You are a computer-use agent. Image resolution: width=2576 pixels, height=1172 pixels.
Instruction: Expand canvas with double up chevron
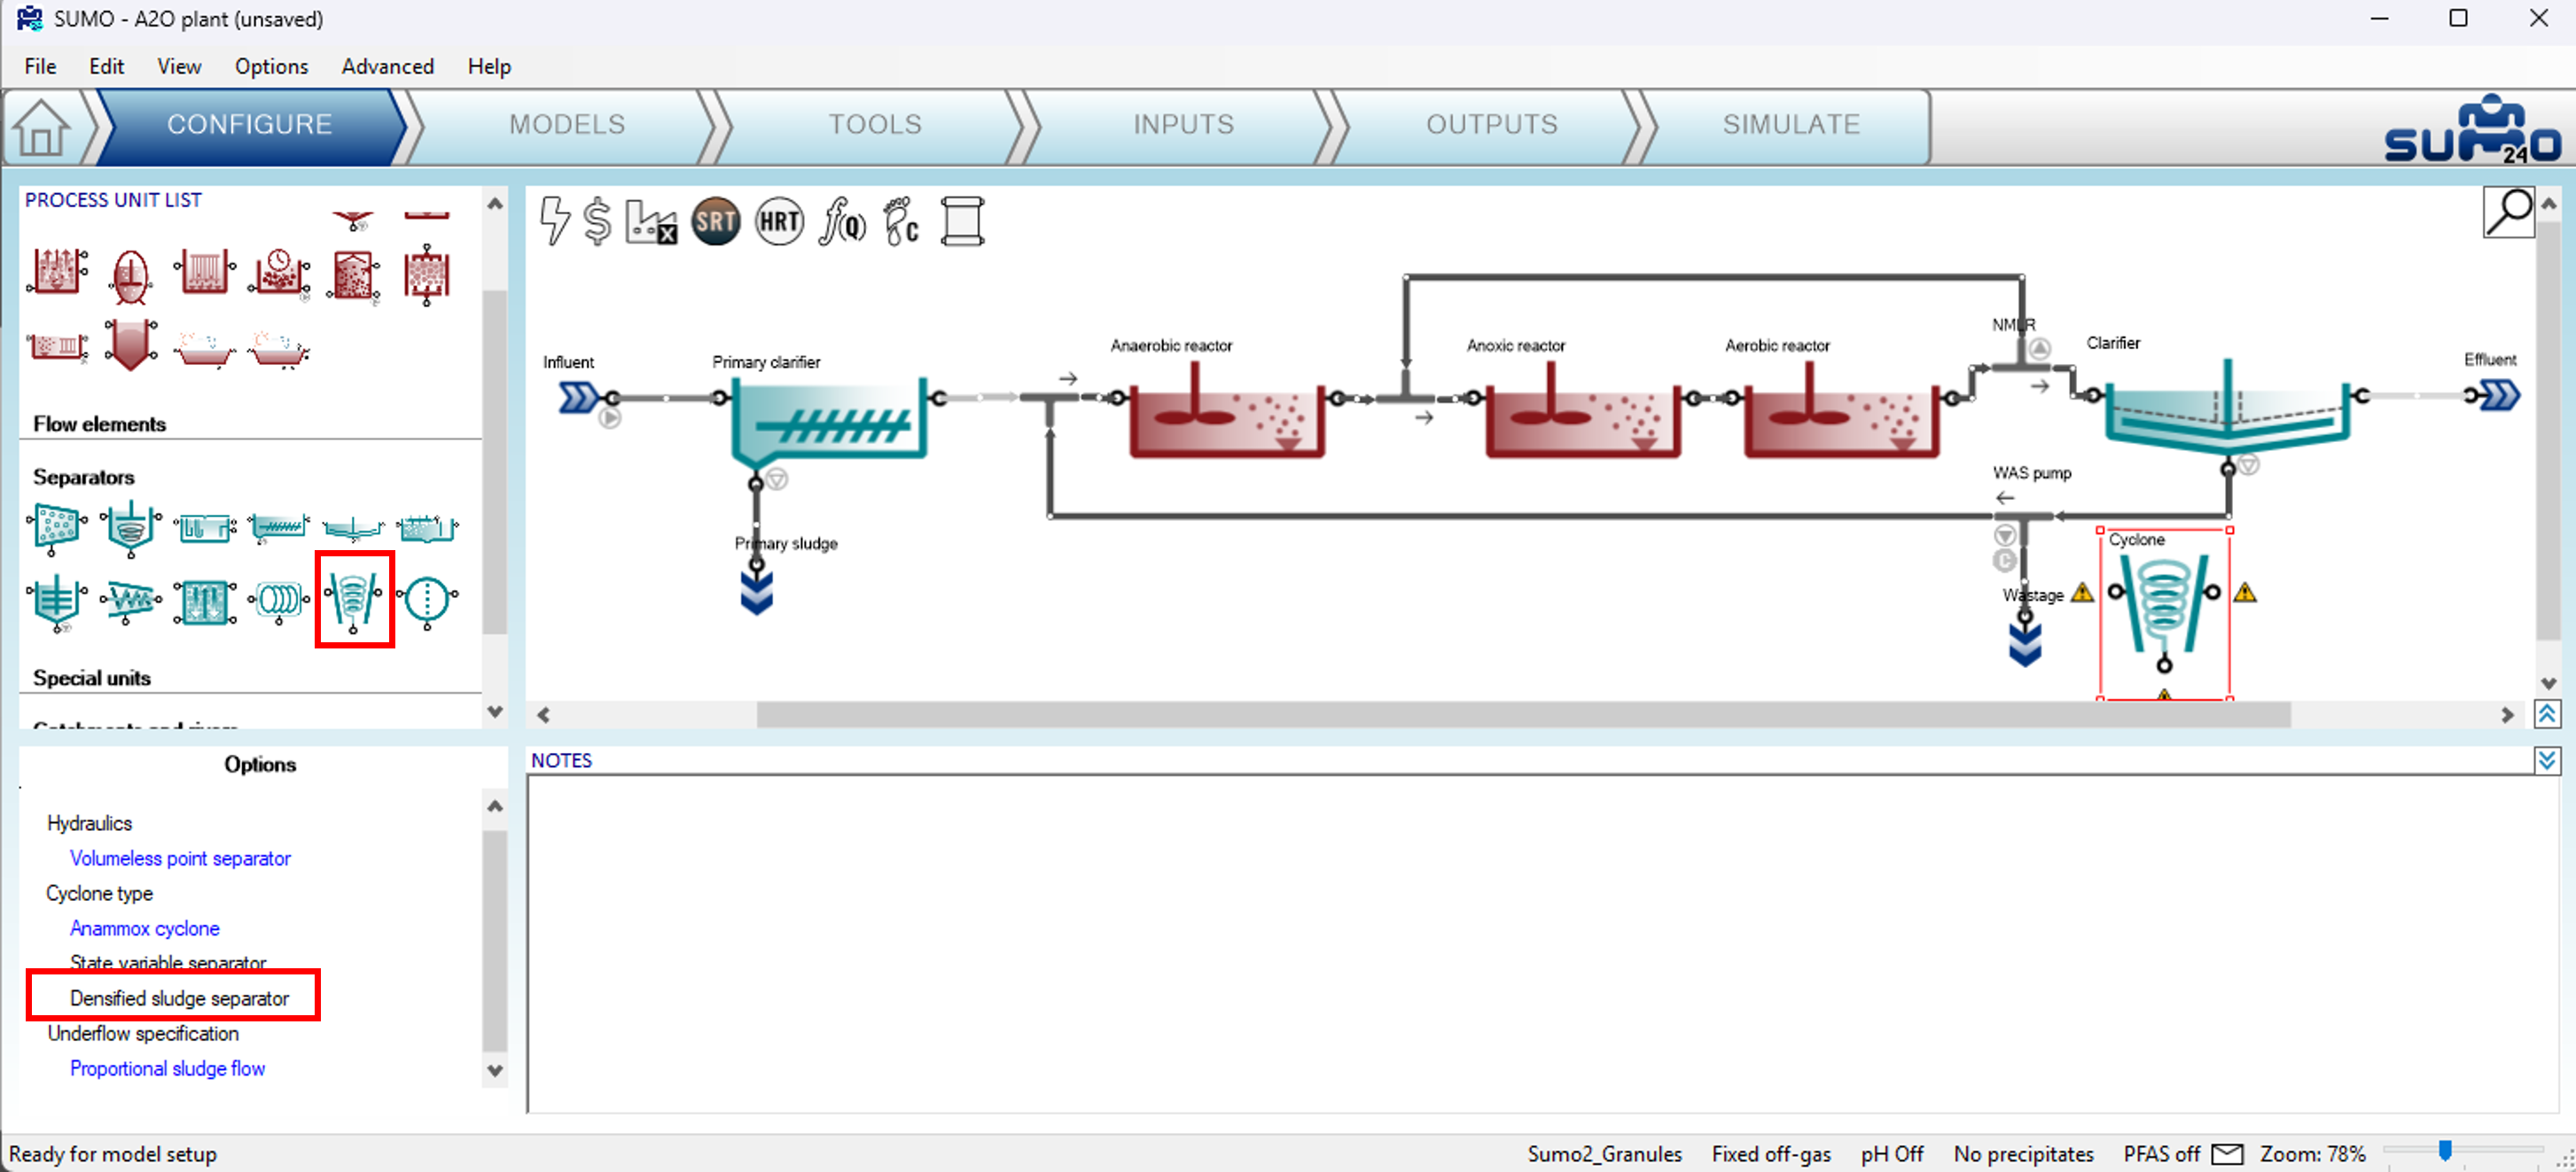pyautogui.click(x=2546, y=714)
